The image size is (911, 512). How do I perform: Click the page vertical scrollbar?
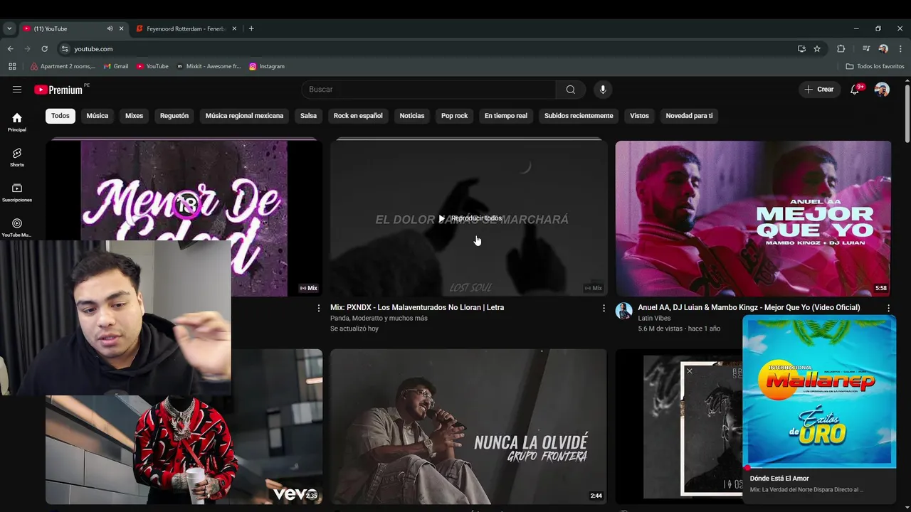[907, 114]
